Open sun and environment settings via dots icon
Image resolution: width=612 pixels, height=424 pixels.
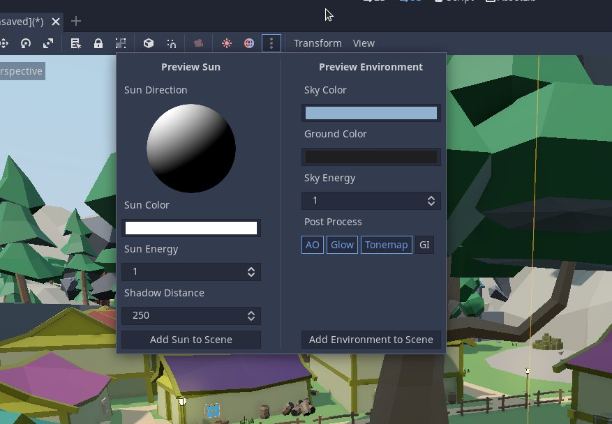click(271, 43)
